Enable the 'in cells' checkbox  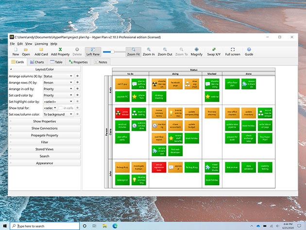point(60,107)
